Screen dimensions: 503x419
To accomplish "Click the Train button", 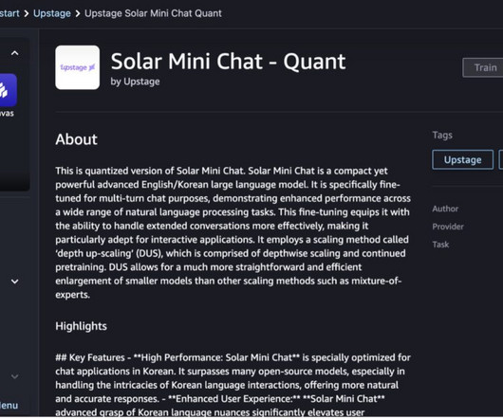I will pyautogui.click(x=483, y=67).
